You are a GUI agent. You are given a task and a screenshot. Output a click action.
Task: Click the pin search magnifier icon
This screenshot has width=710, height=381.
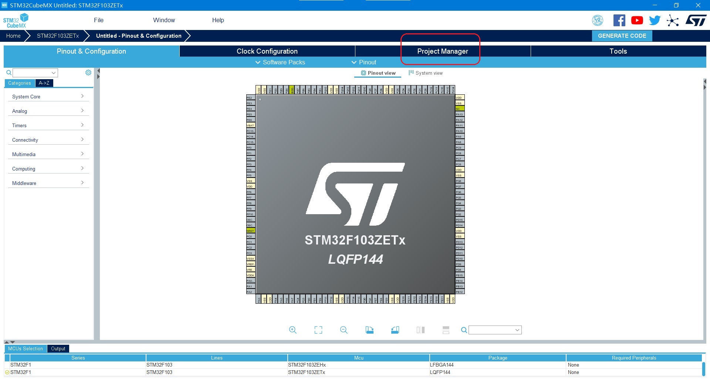click(x=464, y=330)
